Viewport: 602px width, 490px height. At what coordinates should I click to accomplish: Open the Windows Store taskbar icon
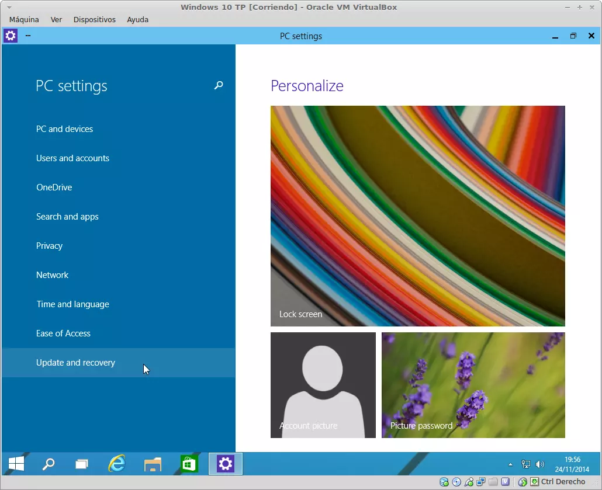tap(188, 464)
